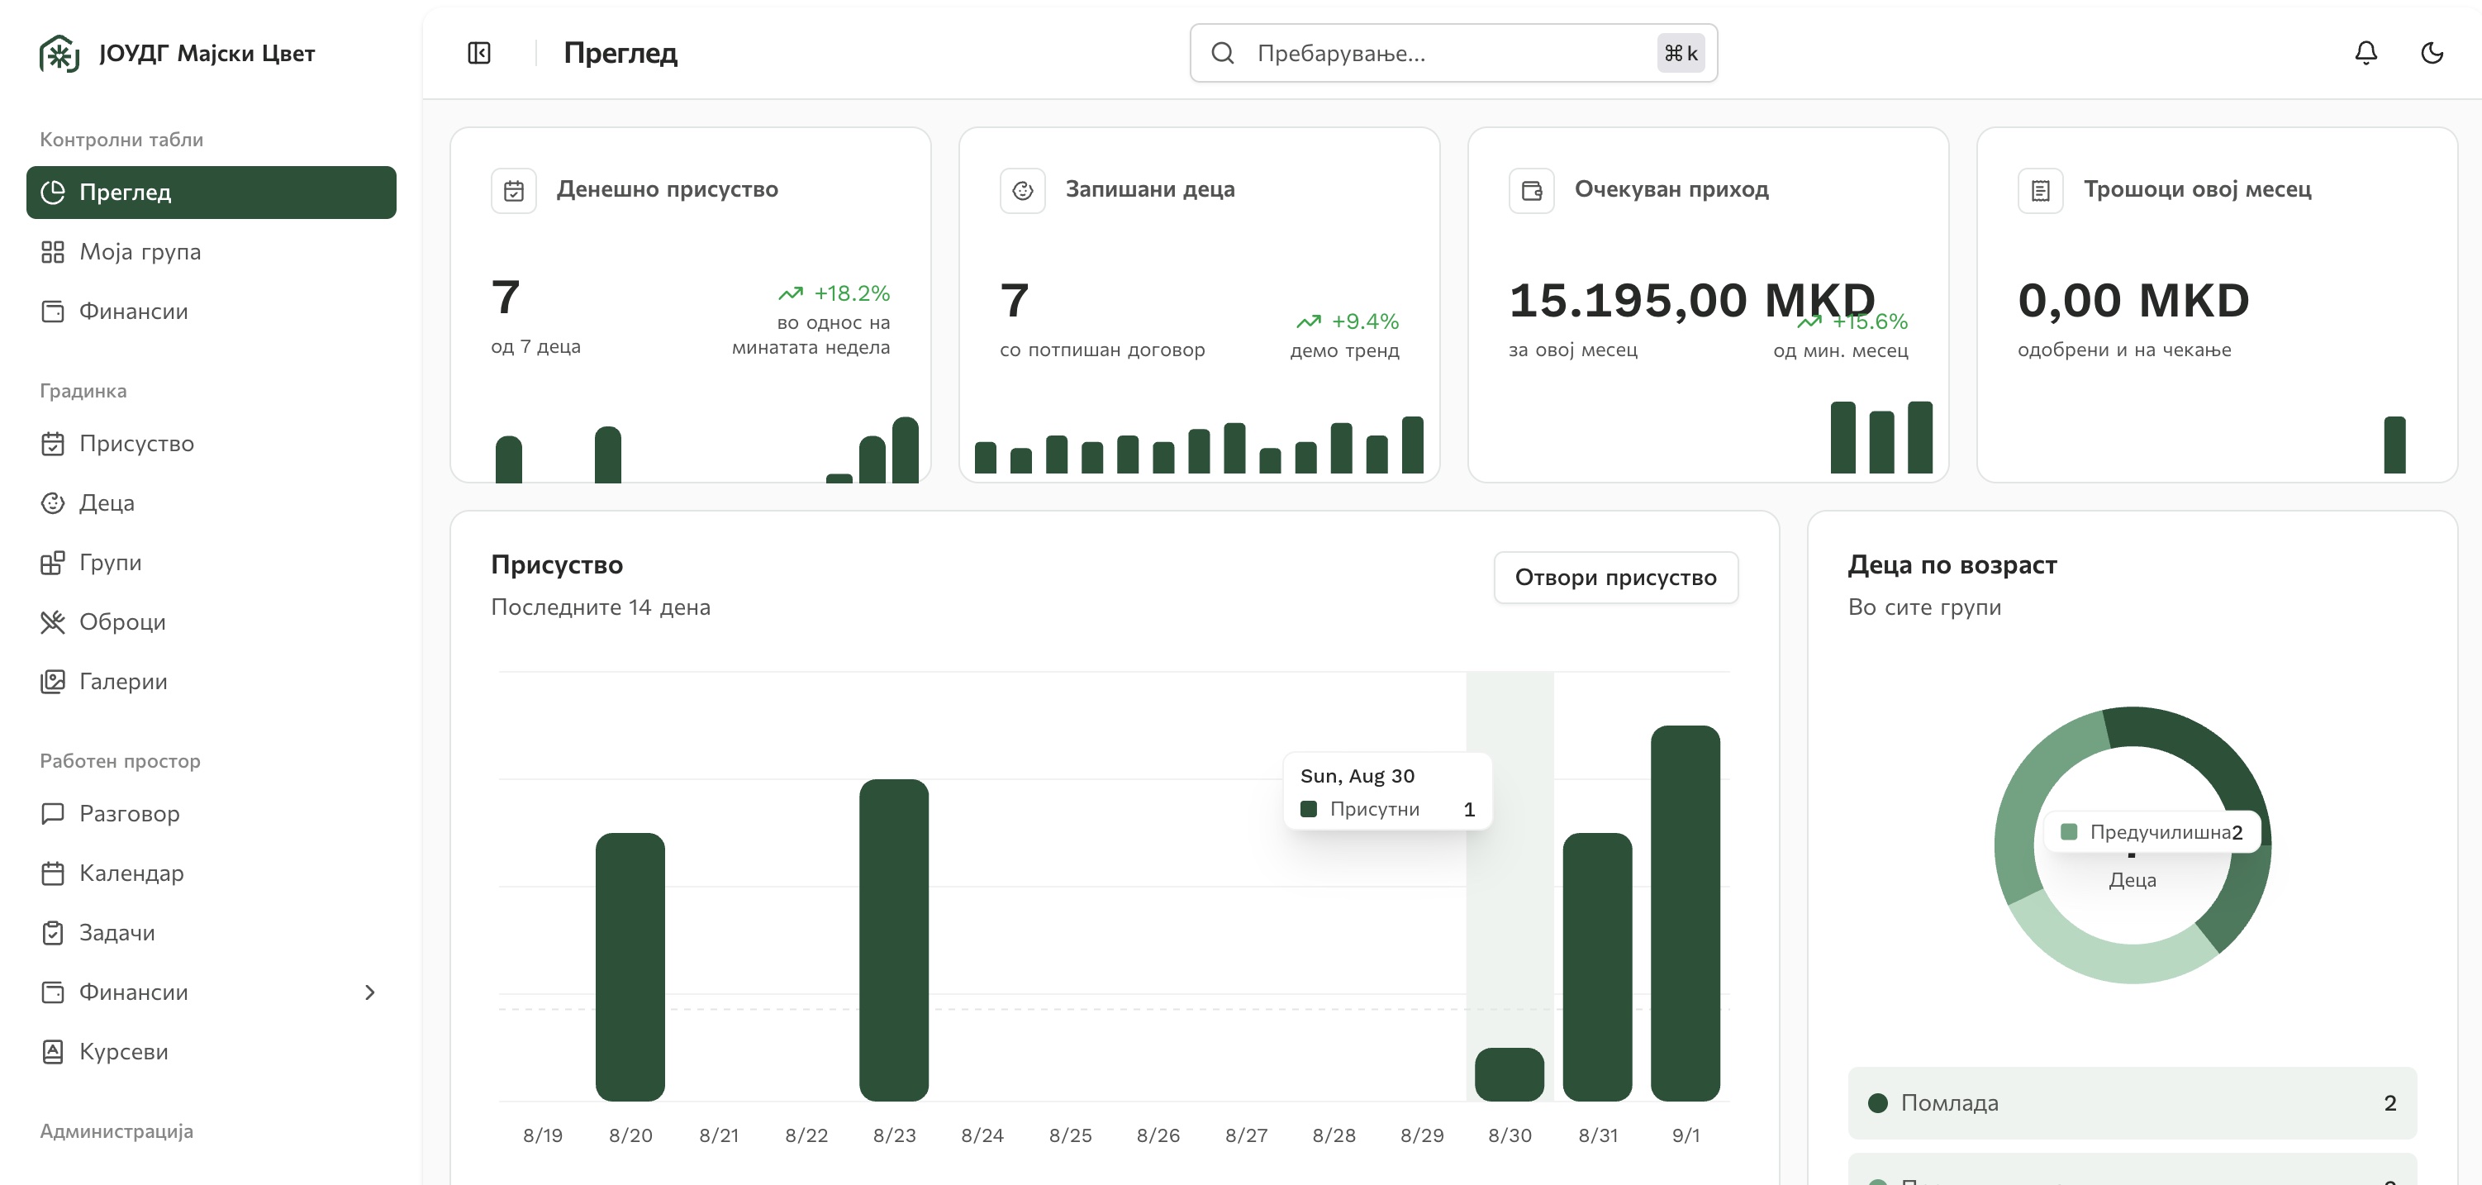Image resolution: width=2482 pixels, height=1185 pixels.
Task: Open notifications bell
Action: pos(2366,53)
